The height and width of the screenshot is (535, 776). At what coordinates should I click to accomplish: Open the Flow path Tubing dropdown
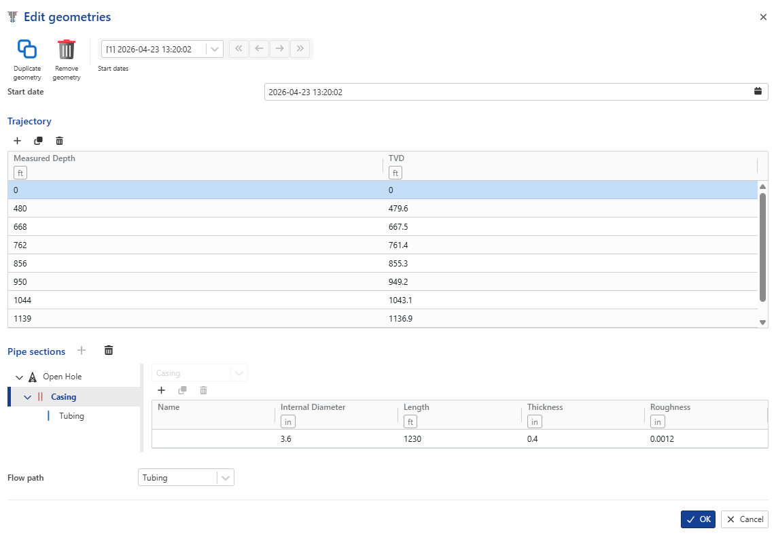(225, 478)
